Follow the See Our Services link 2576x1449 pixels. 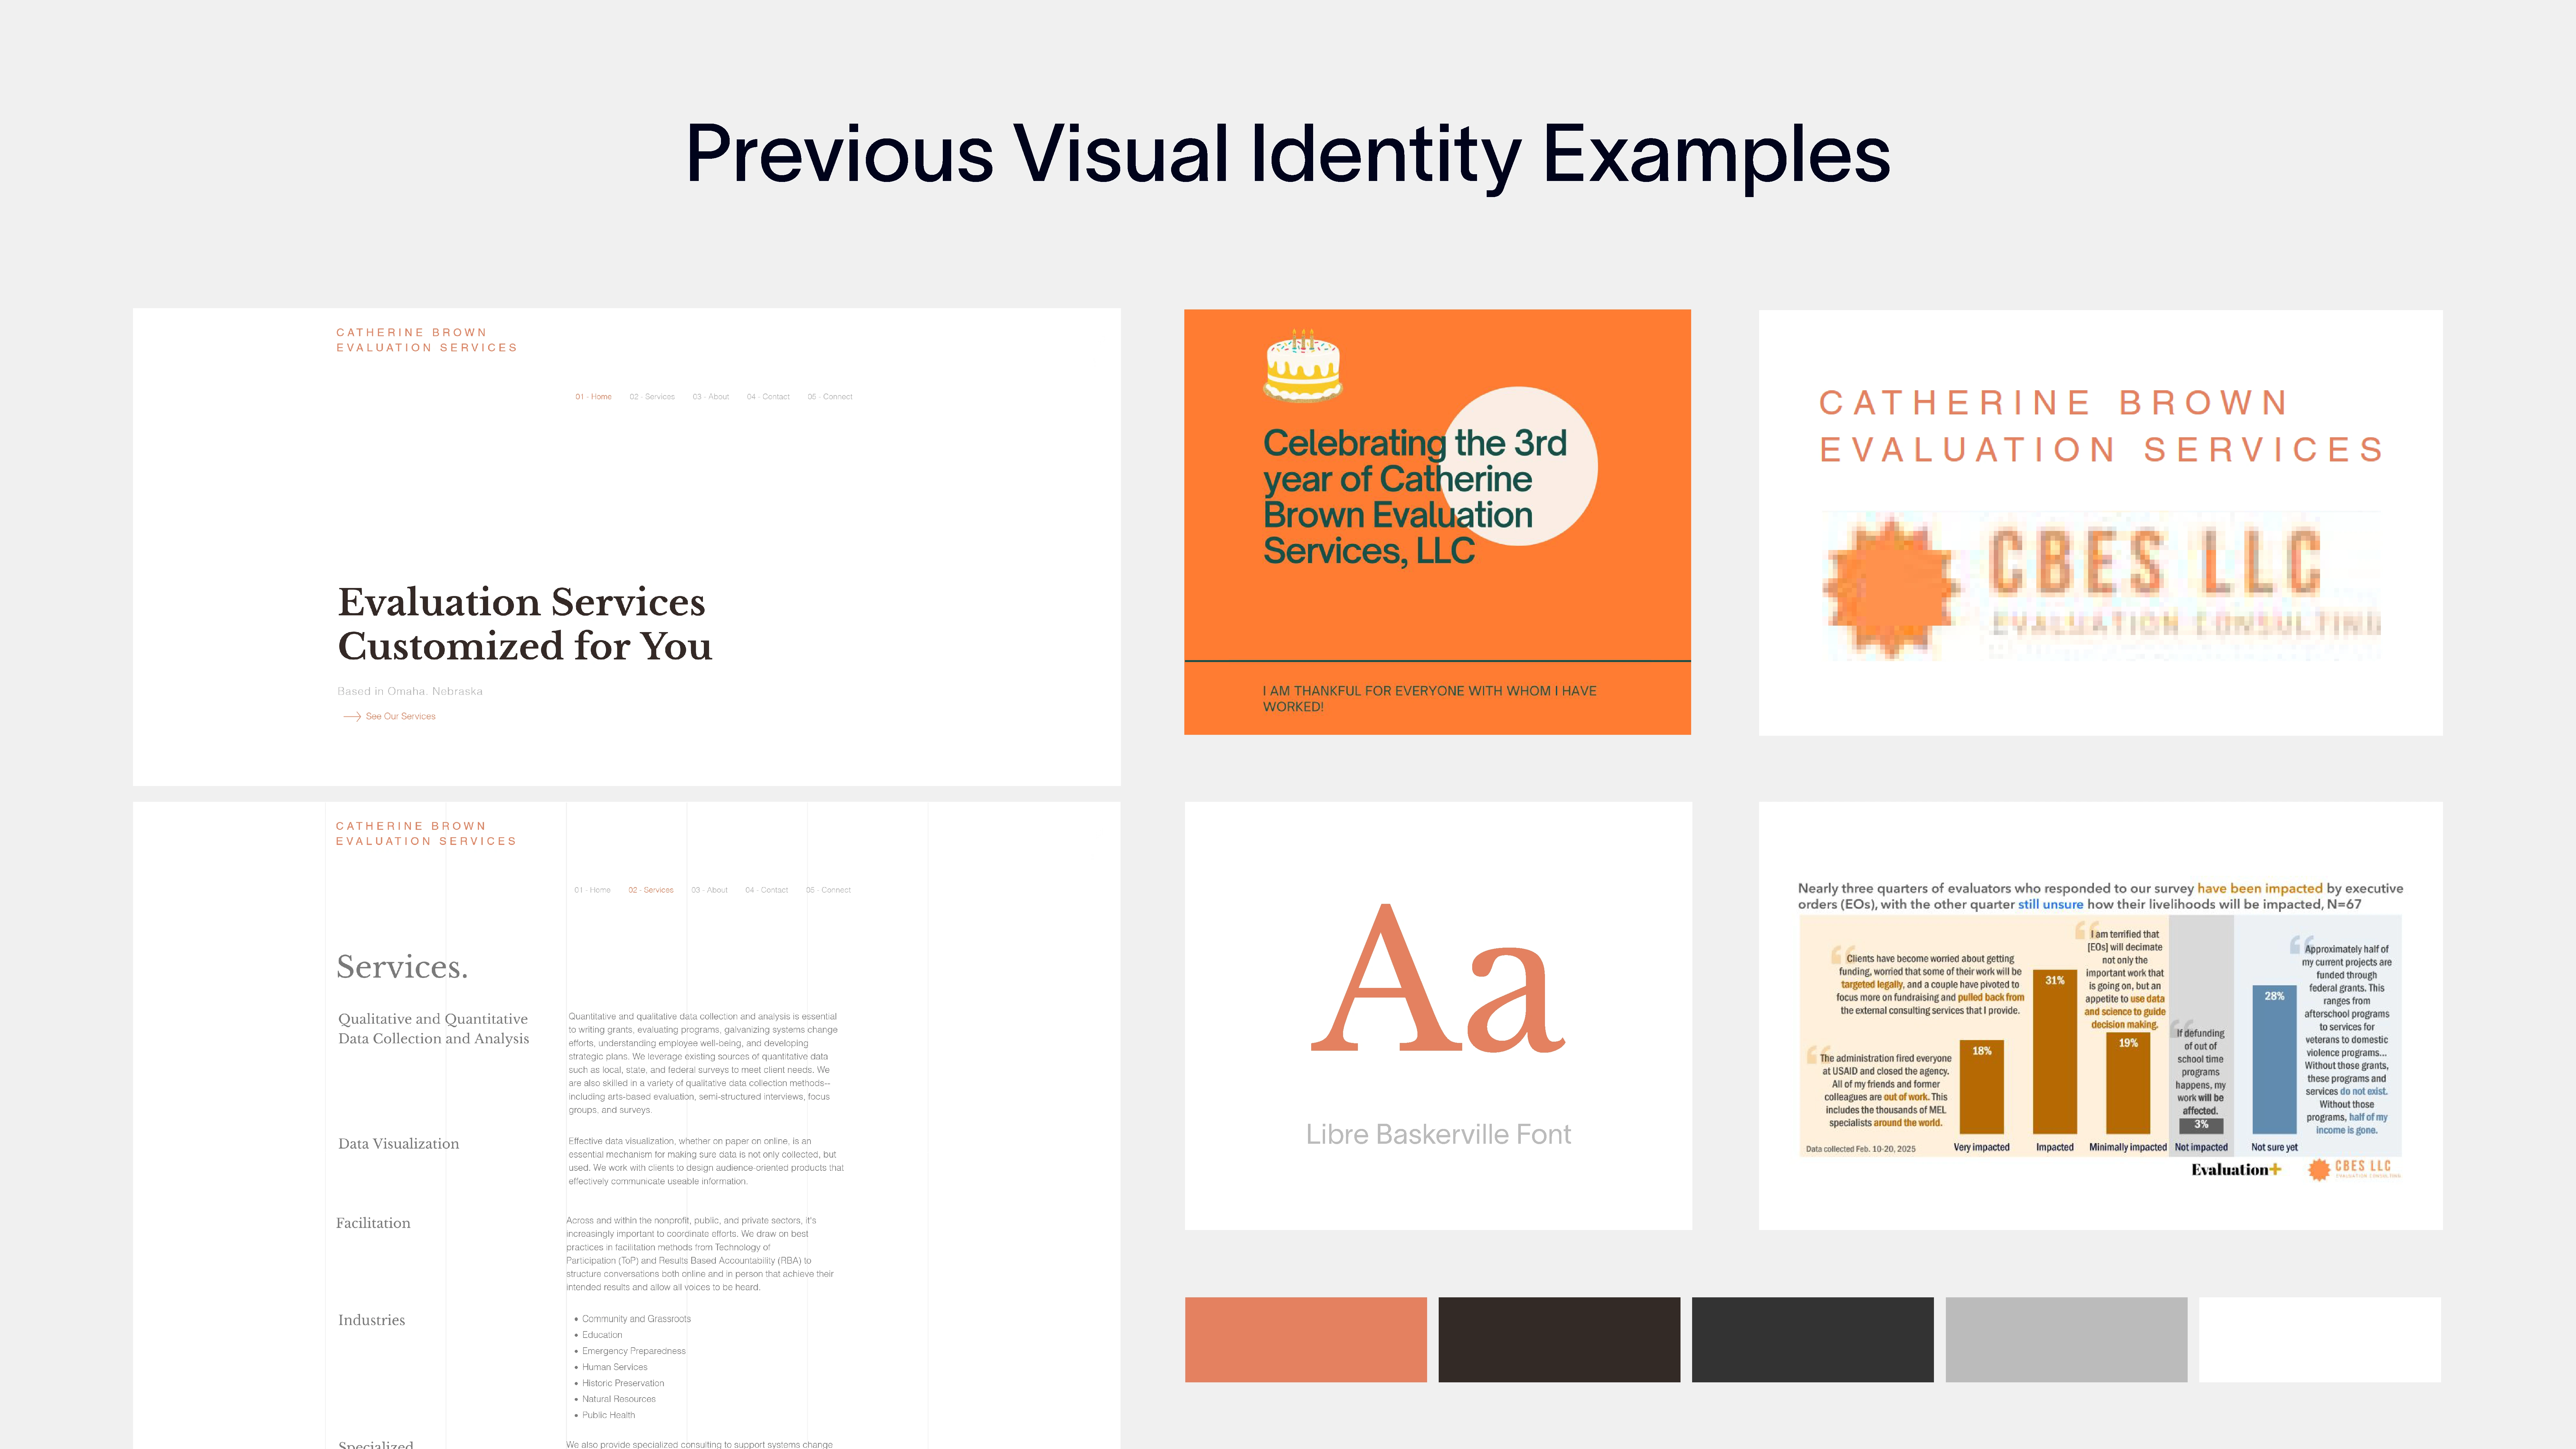[400, 716]
